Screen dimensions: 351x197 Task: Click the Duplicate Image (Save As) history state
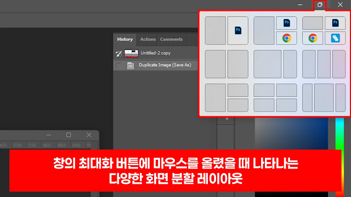[x=156, y=65]
